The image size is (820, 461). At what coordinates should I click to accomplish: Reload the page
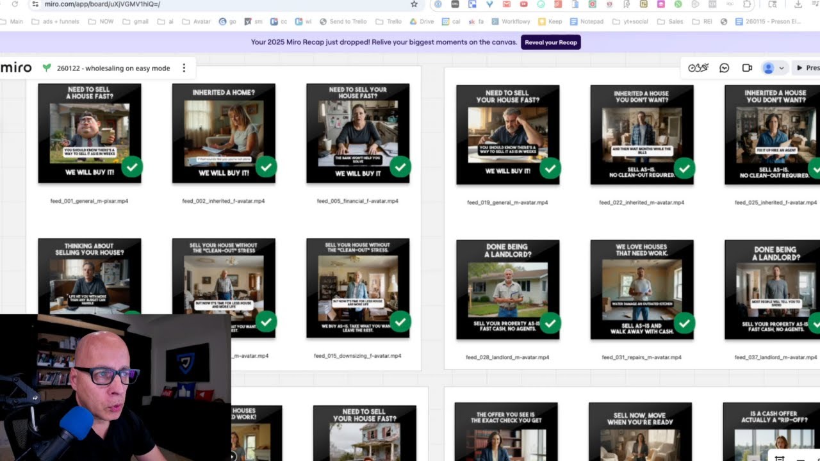15,4
